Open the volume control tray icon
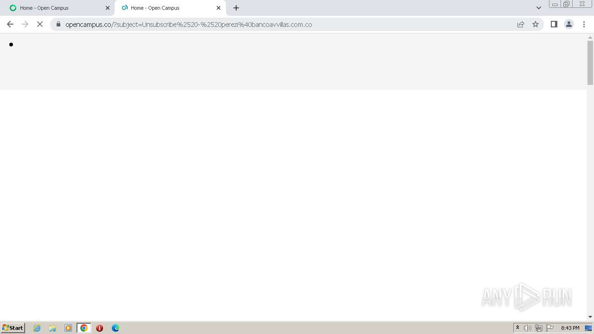 [528, 328]
